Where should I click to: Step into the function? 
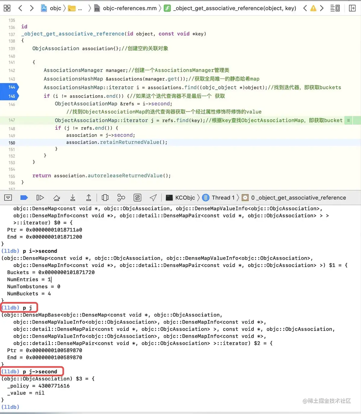(73, 198)
